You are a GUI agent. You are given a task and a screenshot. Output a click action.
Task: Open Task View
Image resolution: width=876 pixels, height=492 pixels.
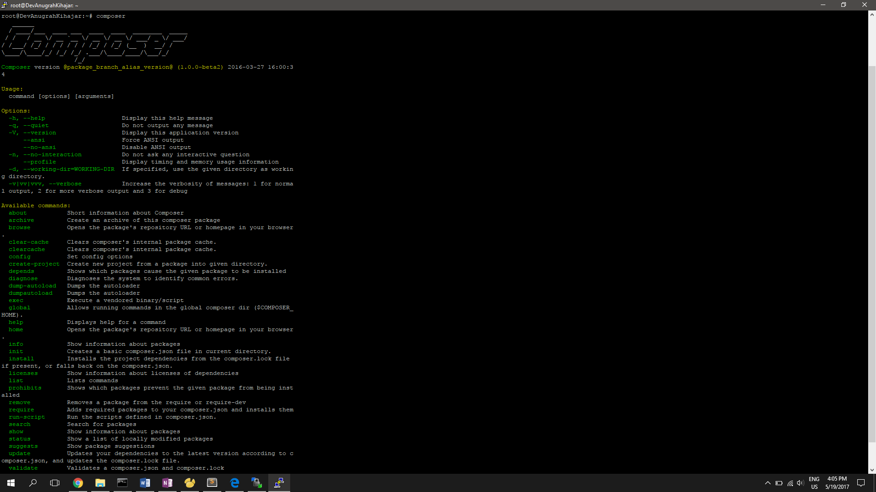click(x=55, y=483)
